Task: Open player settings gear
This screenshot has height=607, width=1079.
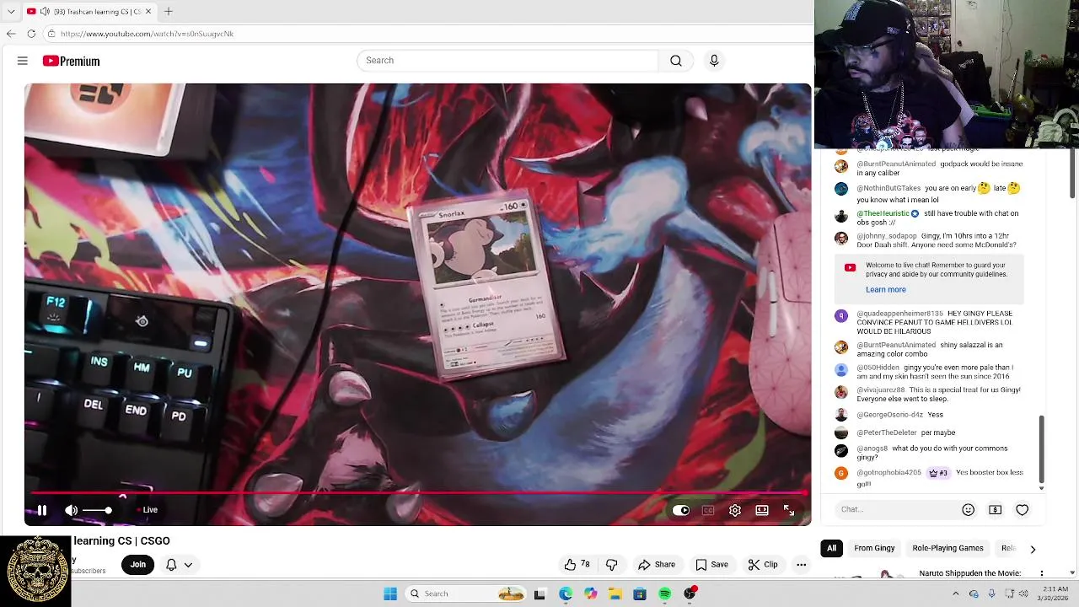Action: (735, 510)
